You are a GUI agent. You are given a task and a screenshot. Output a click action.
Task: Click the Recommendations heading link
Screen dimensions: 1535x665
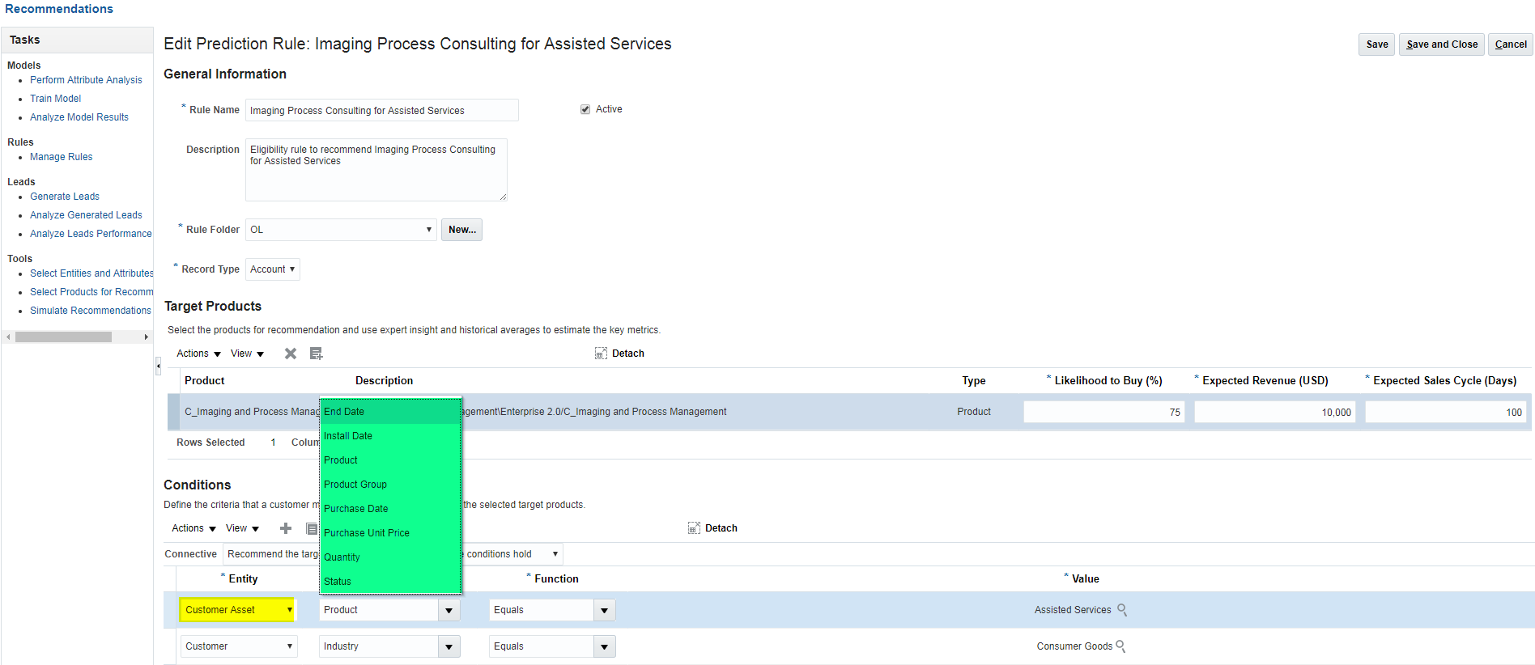click(x=59, y=9)
